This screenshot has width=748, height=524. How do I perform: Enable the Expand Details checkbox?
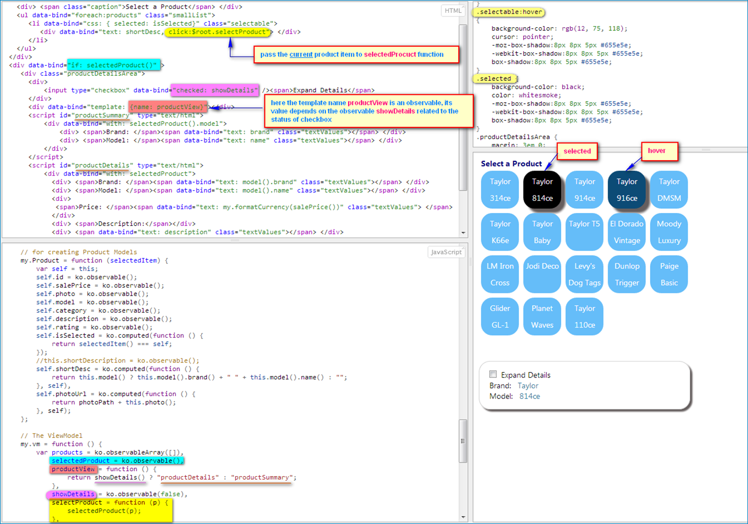coord(493,374)
